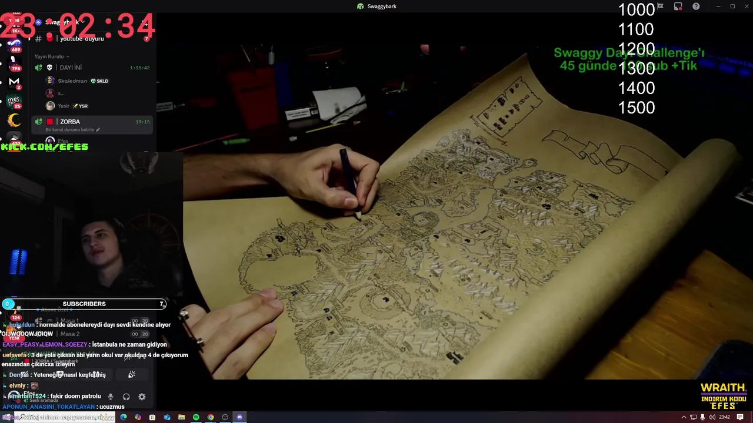The height and width of the screenshot is (423, 753).
Task: Open the Copilot taskbar icon
Action: [138, 417]
